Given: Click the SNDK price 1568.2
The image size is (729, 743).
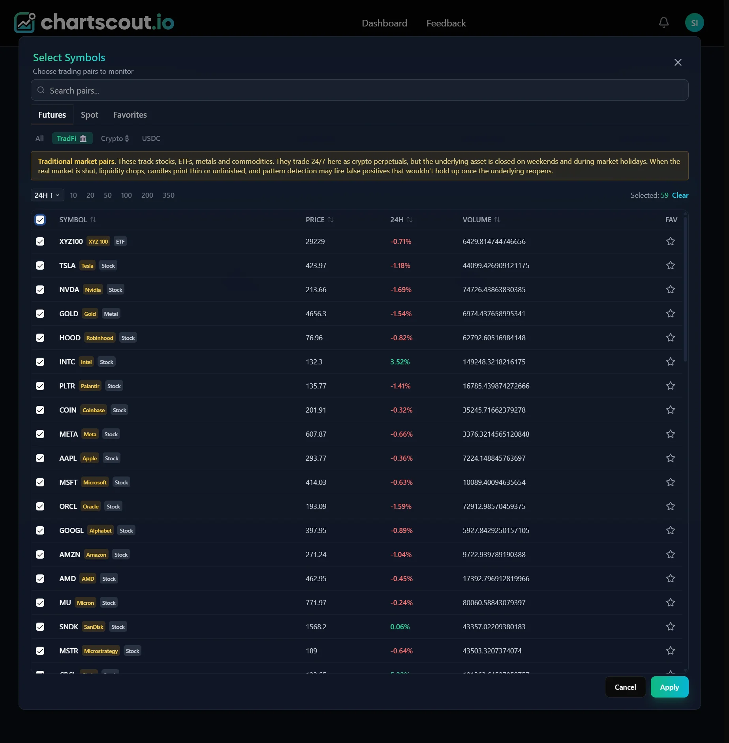Looking at the screenshot, I should point(316,627).
